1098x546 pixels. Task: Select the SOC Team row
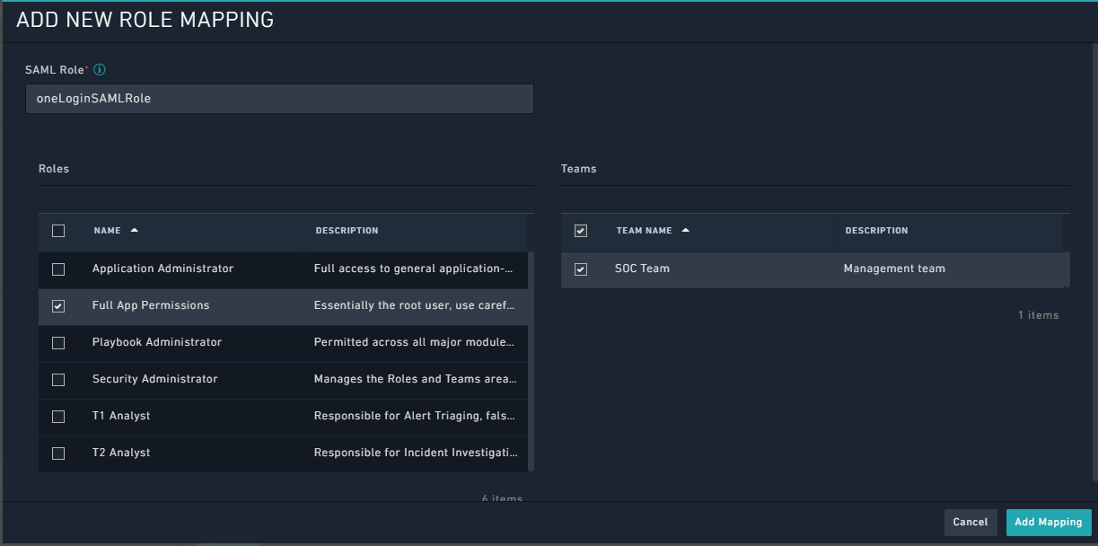(718, 269)
